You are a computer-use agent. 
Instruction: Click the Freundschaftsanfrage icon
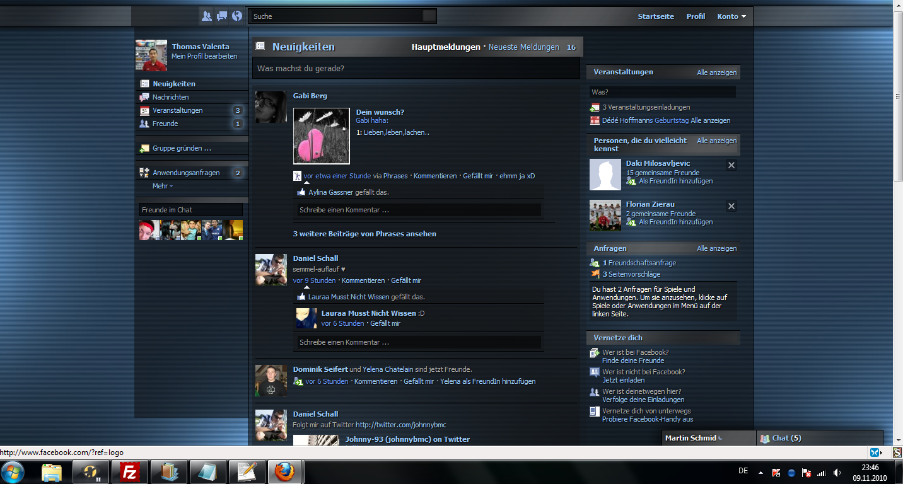point(595,263)
